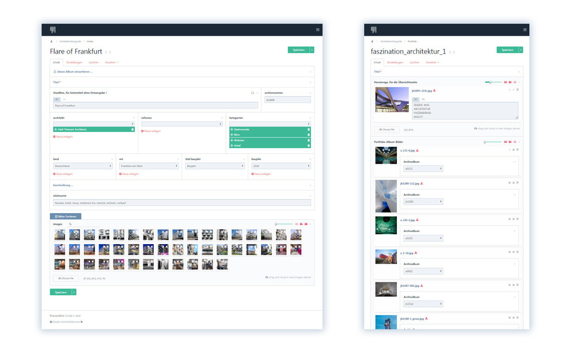The image size is (576, 353).
Task: Open the baujahr dropdown showing 2019
Action: [x=281, y=166]
